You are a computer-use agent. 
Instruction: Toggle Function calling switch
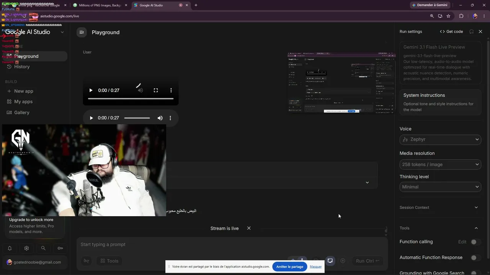[x=475, y=242]
